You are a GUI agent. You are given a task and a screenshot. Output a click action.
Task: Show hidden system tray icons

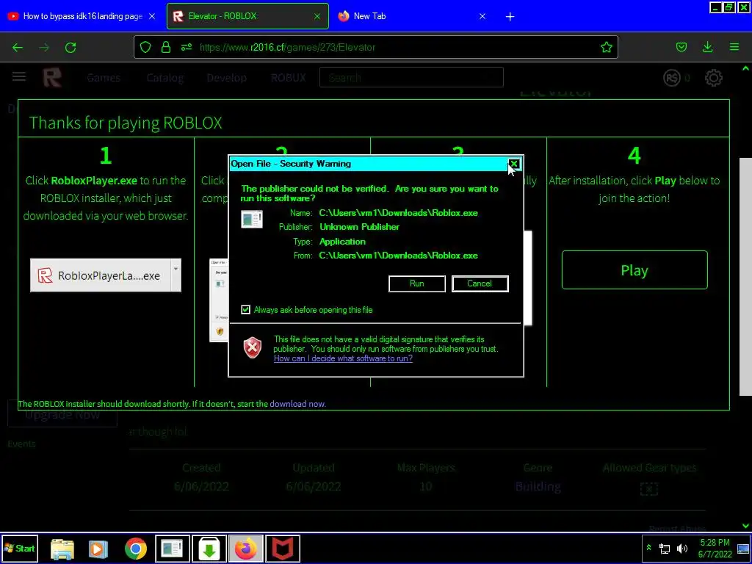pyautogui.click(x=648, y=548)
